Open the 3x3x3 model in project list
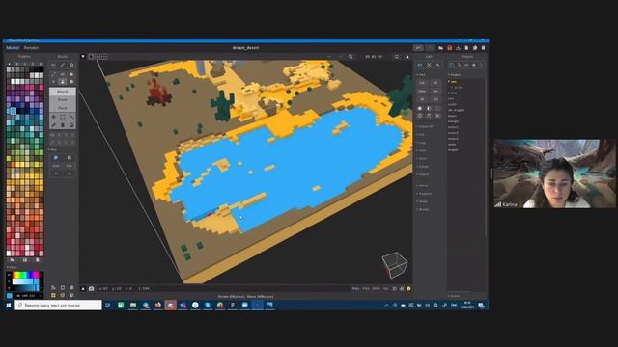This screenshot has height=347, width=618. point(452,93)
